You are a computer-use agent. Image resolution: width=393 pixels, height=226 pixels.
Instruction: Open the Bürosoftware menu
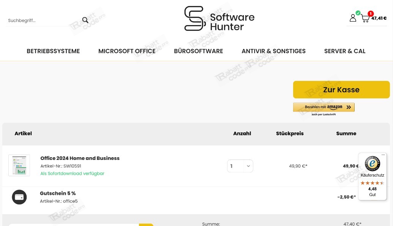click(x=199, y=51)
